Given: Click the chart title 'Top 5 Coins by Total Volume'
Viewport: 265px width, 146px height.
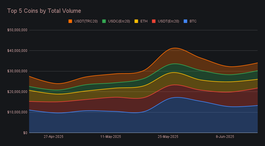Looking at the screenshot, I should pos(44,11).
